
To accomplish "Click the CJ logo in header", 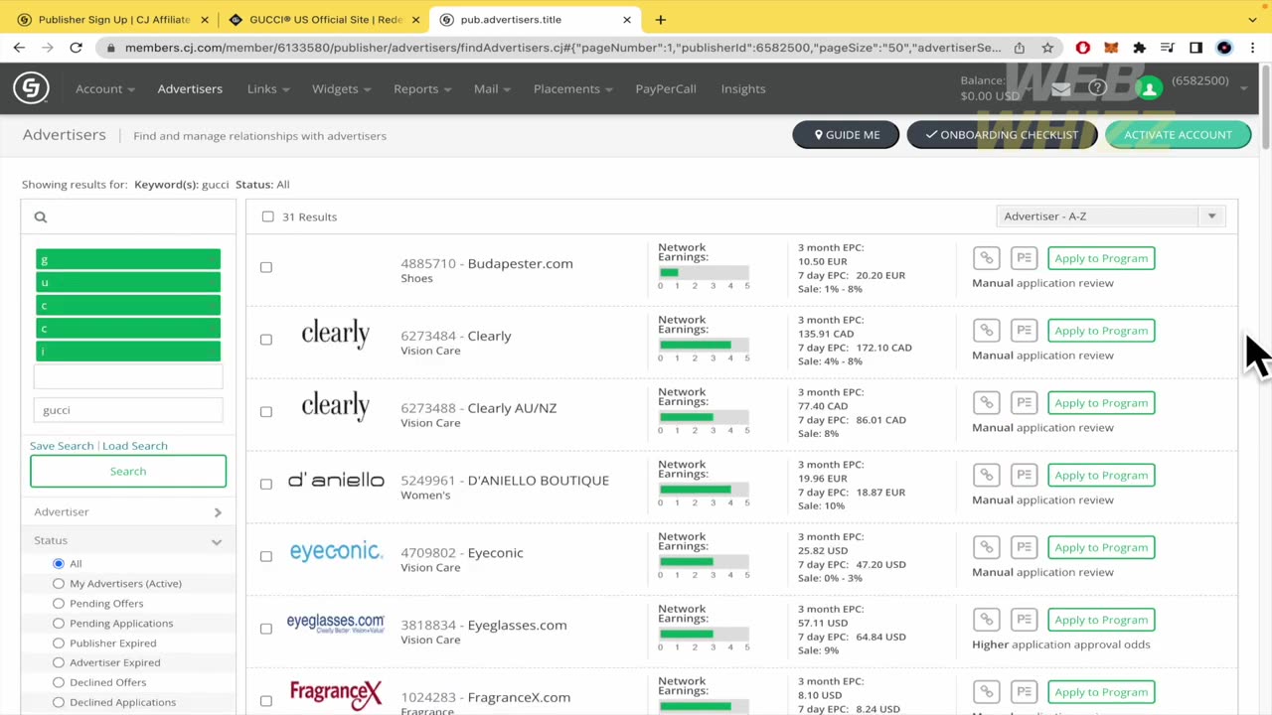I will [31, 88].
